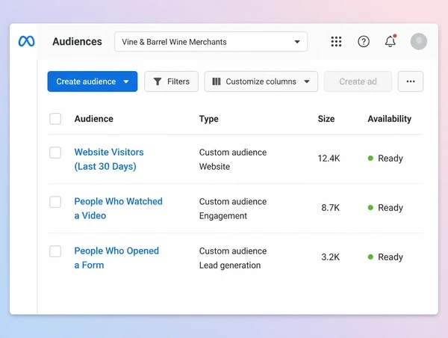Image resolution: width=448 pixels, height=338 pixels.
Task: Open the help question mark icon
Action: click(x=364, y=41)
